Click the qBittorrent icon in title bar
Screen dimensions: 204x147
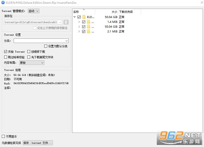click(x=3, y=3)
